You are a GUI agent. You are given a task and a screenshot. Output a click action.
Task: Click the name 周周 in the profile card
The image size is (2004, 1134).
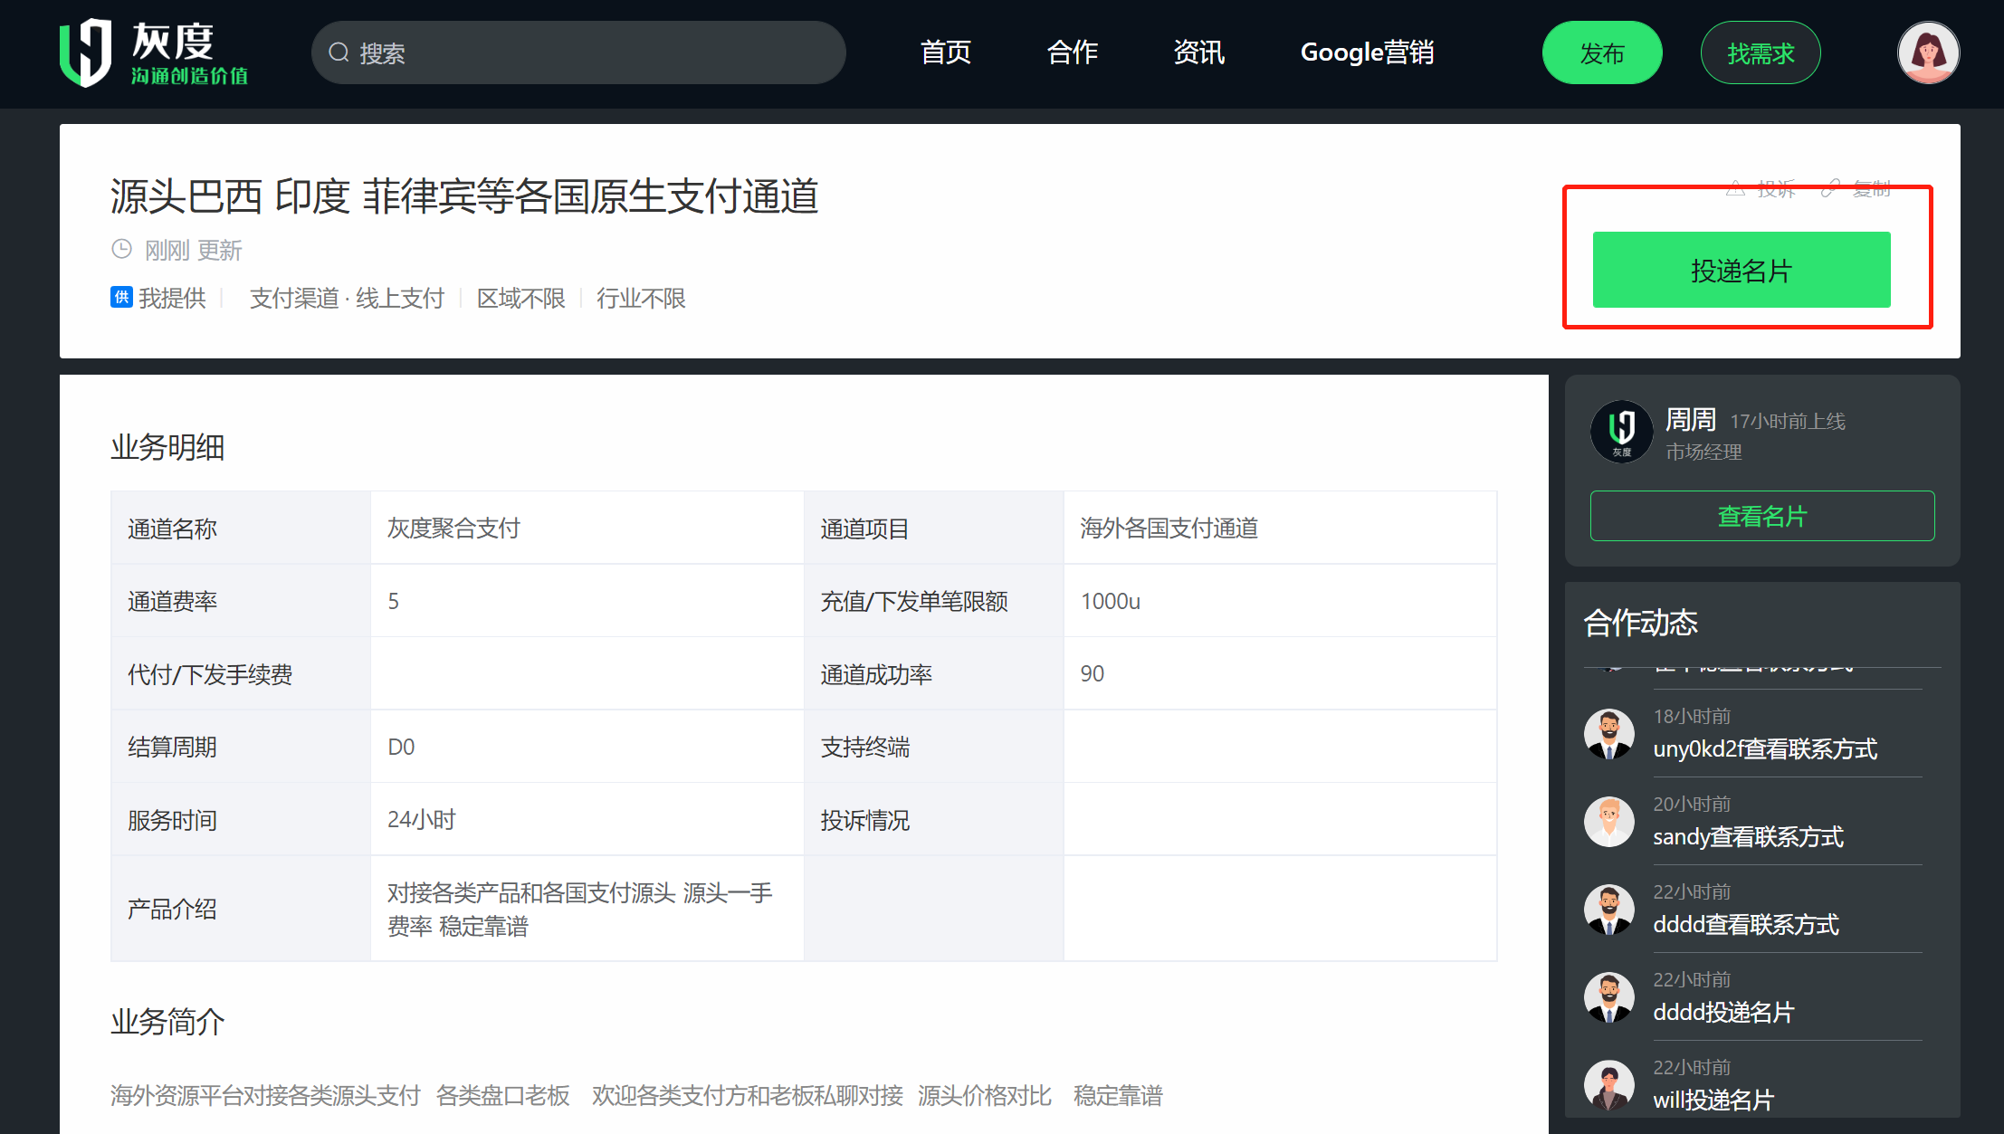[1691, 419]
